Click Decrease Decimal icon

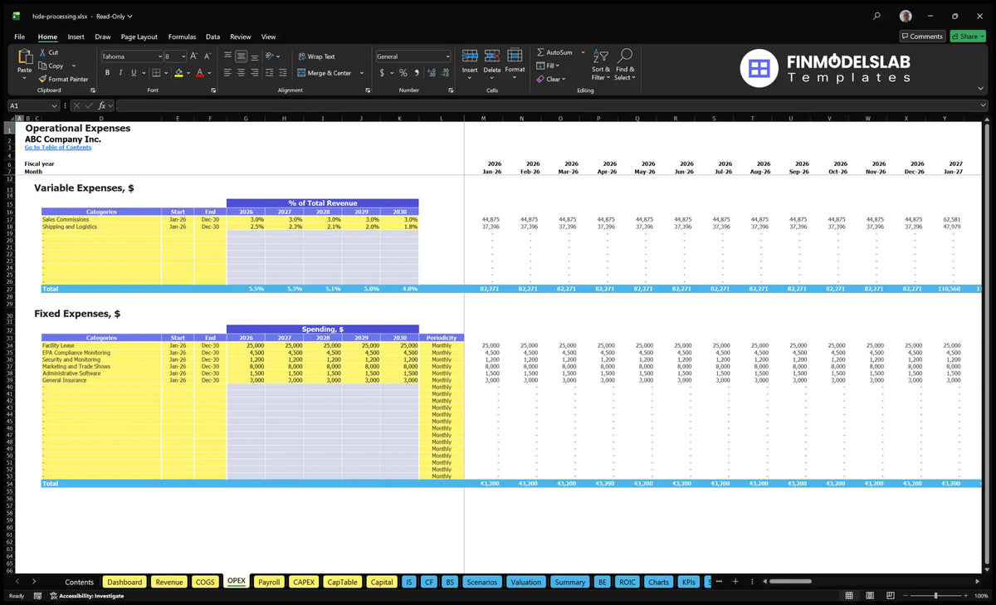tap(445, 73)
